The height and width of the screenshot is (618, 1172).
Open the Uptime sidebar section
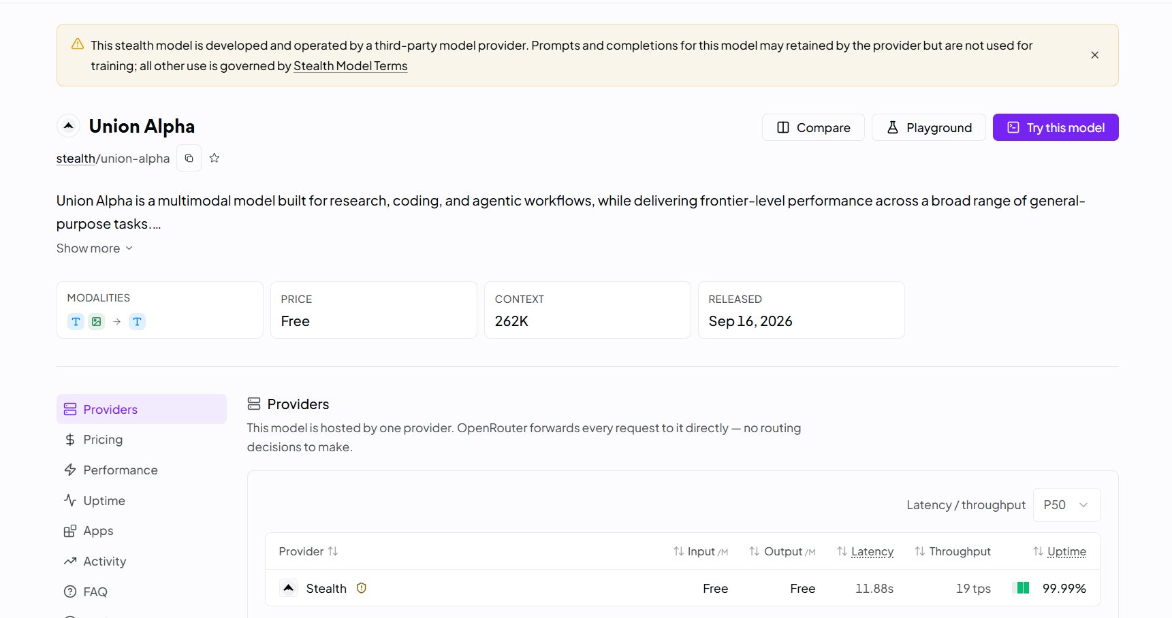pos(142,501)
